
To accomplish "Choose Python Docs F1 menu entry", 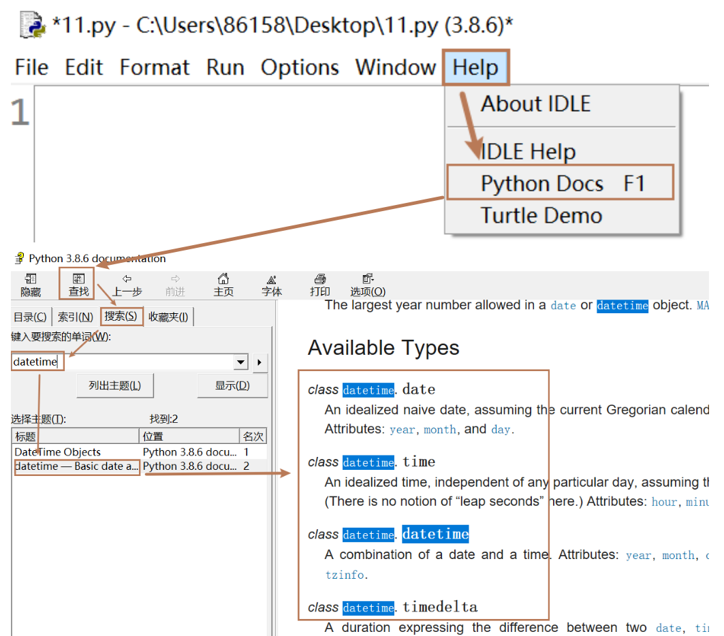I will [560, 182].
